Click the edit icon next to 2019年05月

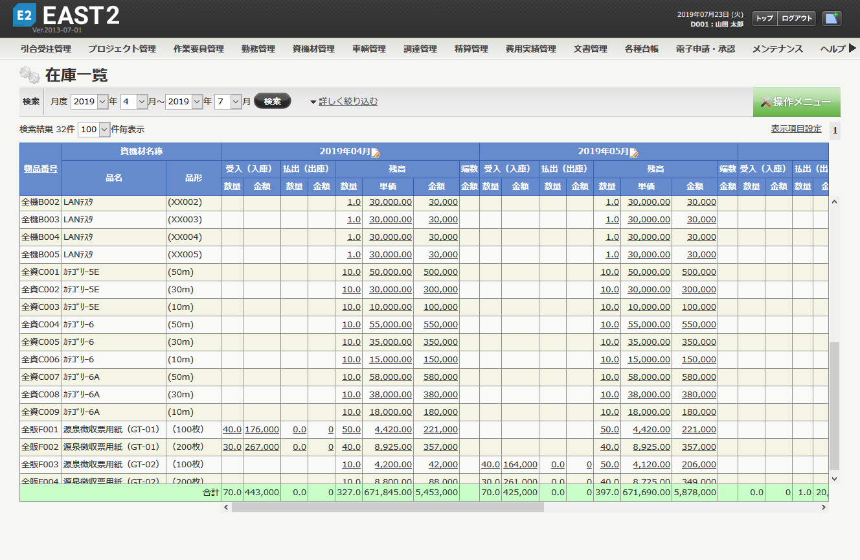[x=634, y=152]
